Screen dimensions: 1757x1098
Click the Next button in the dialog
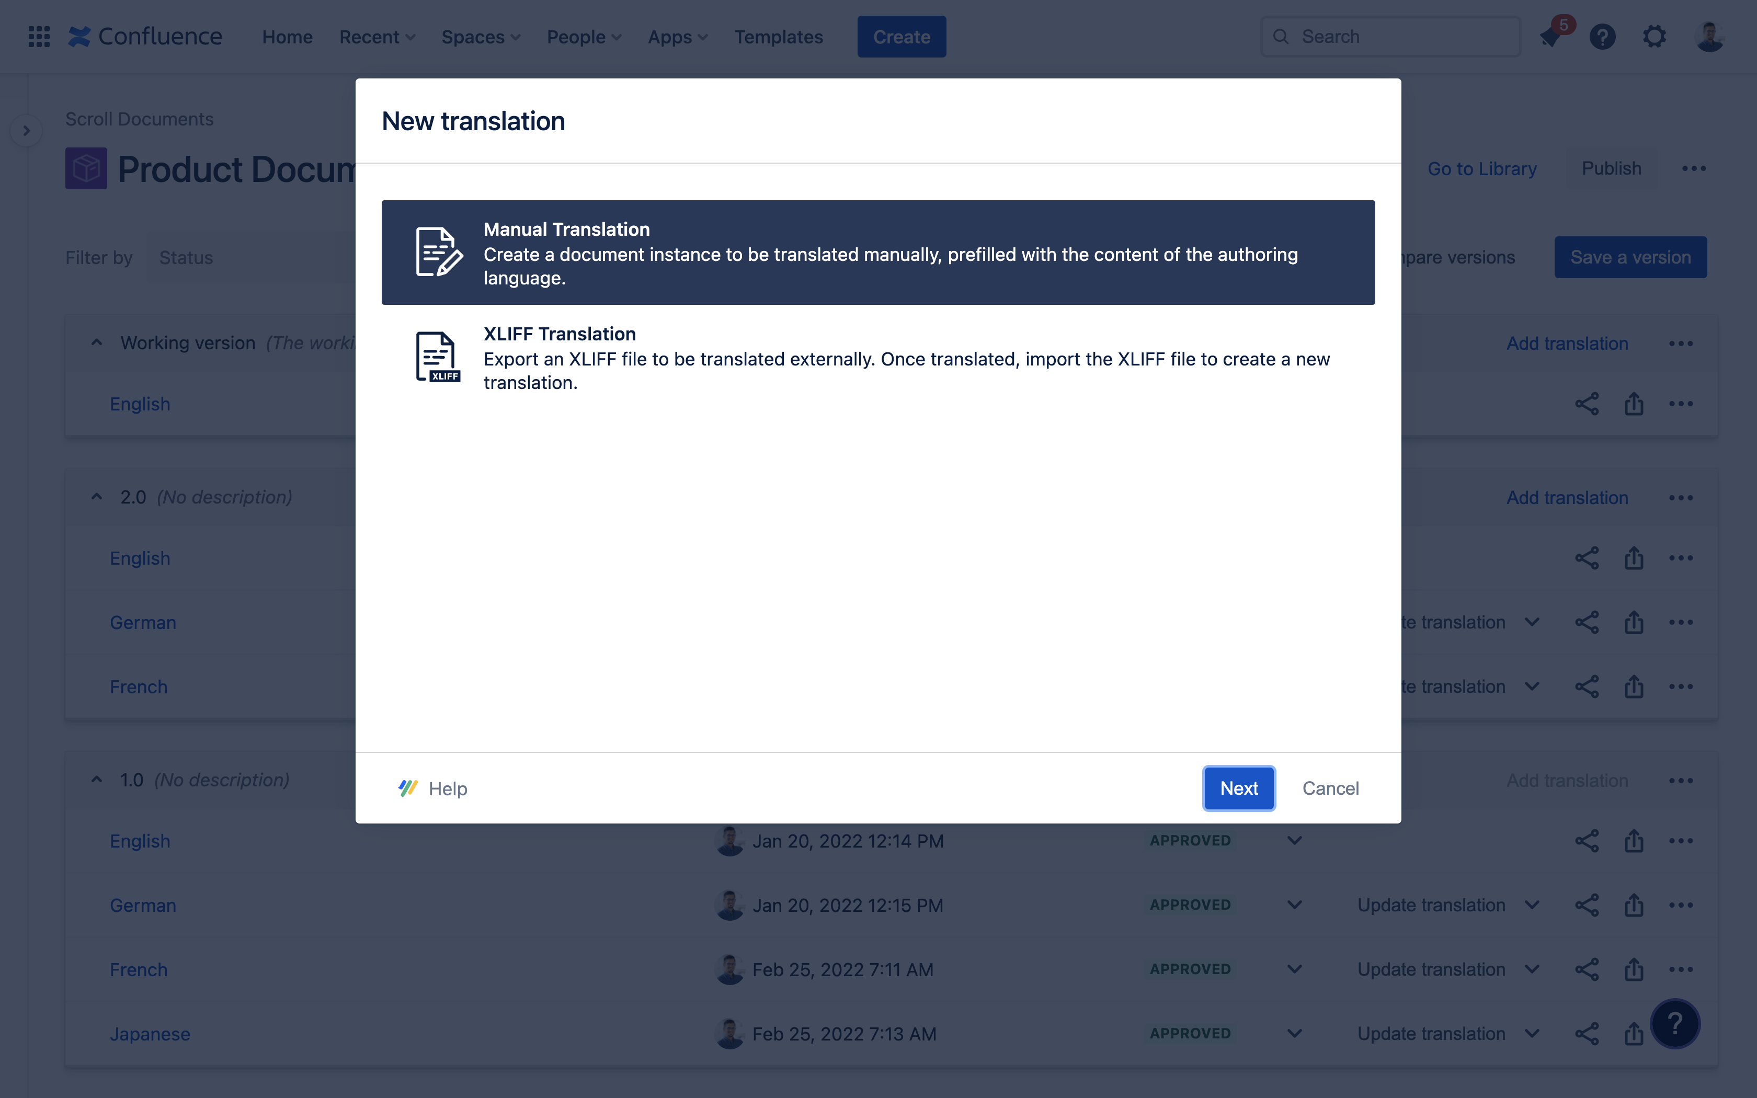(x=1238, y=788)
